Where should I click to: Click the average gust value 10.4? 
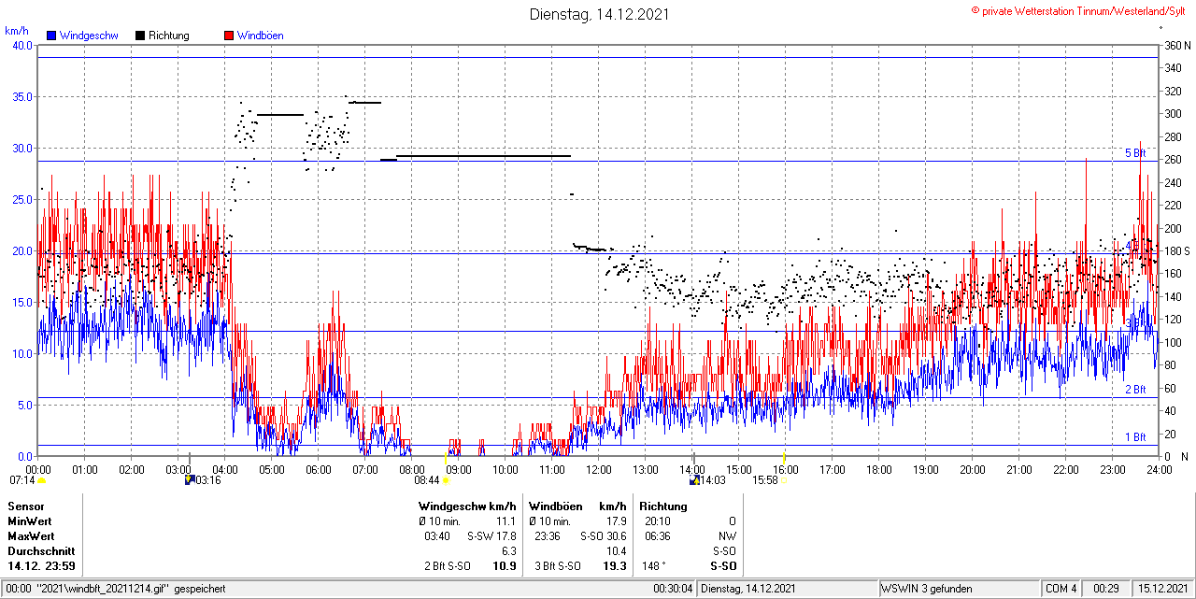tap(617, 550)
